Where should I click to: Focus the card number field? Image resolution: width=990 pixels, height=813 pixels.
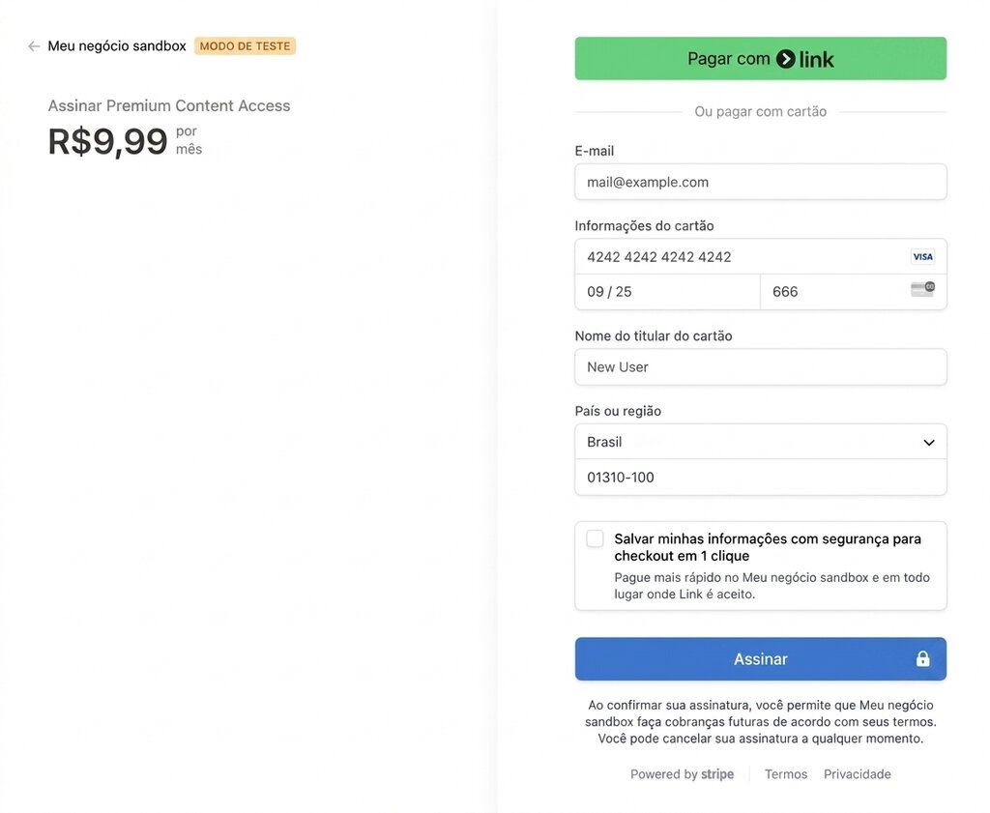[760, 256]
